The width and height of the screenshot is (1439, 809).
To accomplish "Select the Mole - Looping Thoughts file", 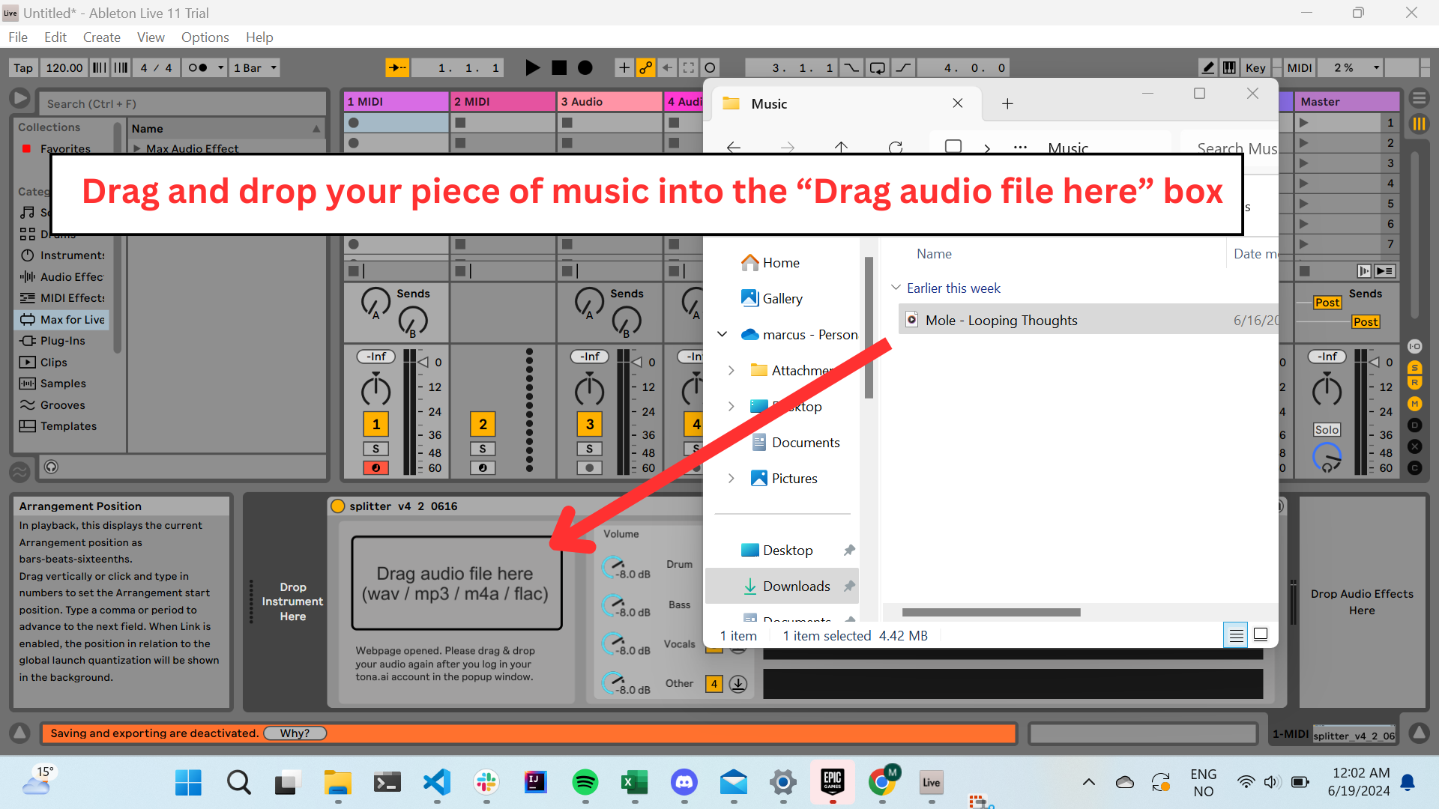I will coord(1088,321).
